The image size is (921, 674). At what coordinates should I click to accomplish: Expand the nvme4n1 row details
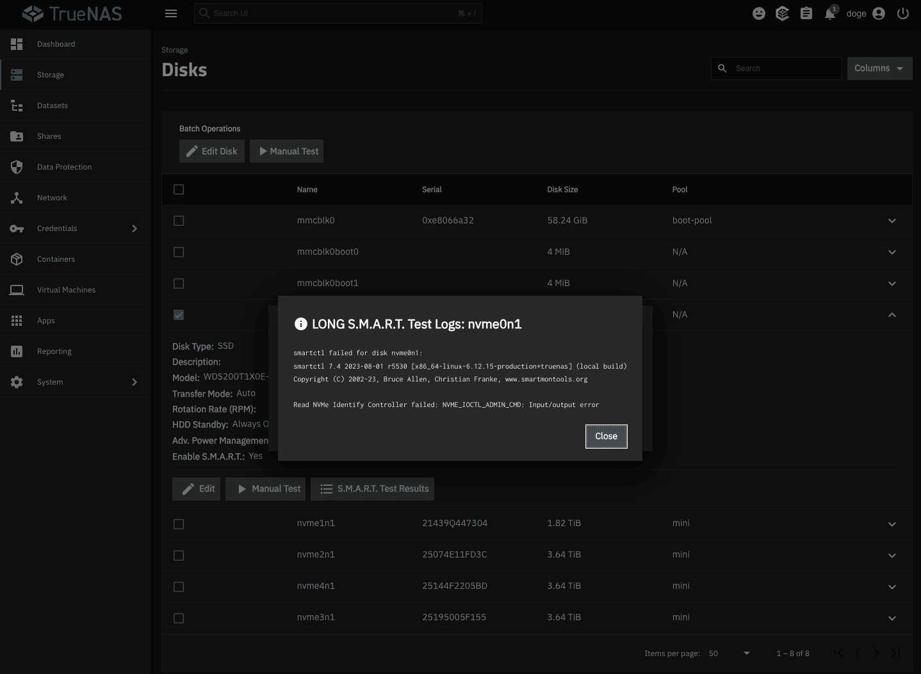tap(892, 587)
